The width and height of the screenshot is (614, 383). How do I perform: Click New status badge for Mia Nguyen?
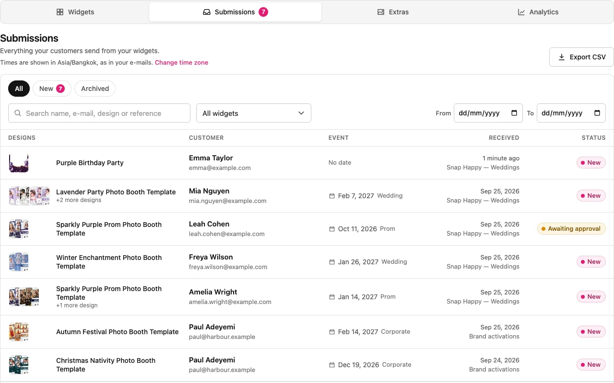pyautogui.click(x=591, y=196)
